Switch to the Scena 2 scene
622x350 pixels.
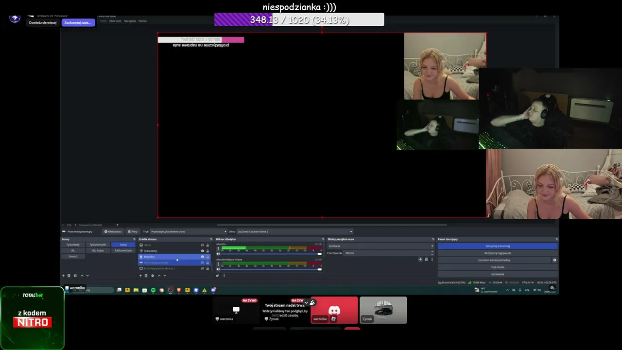(x=73, y=256)
